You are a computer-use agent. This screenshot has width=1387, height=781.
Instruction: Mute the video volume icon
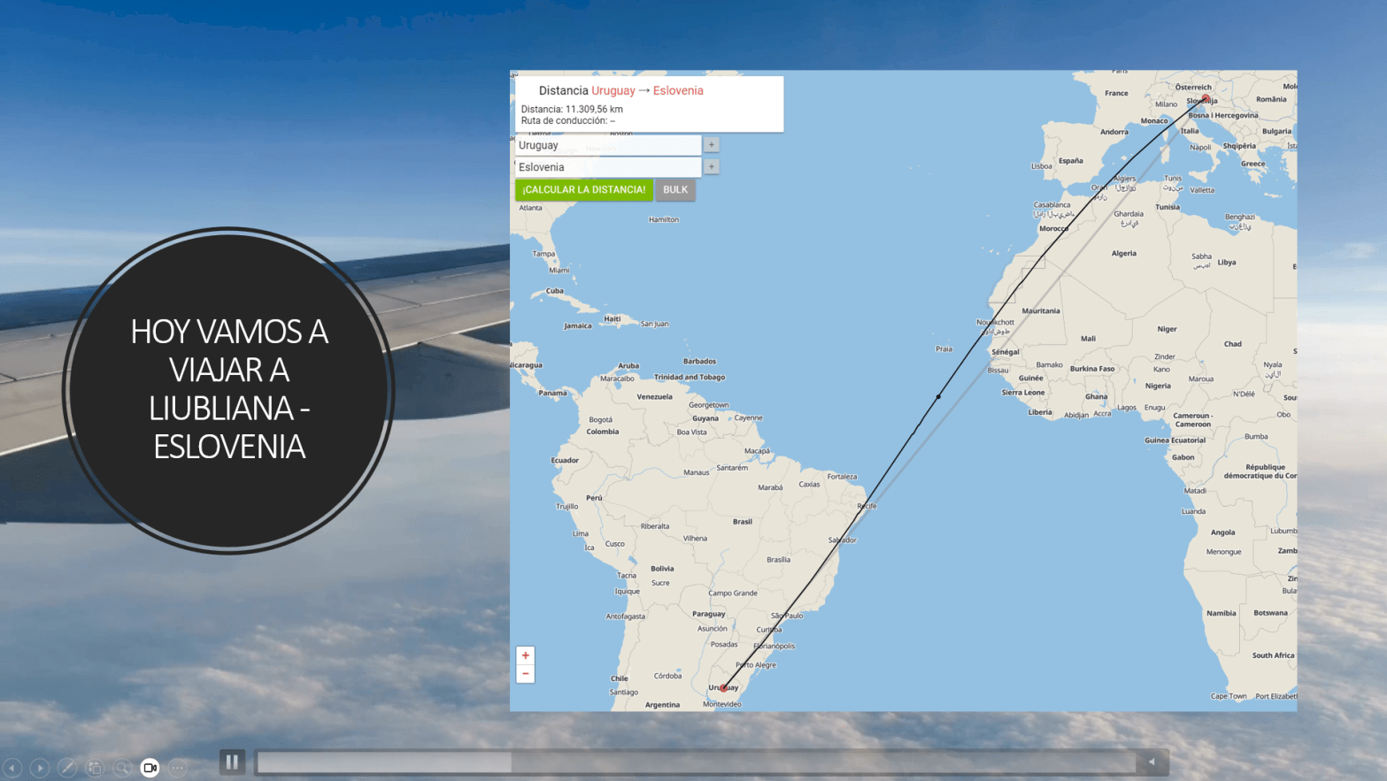click(x=1152, y=762)
